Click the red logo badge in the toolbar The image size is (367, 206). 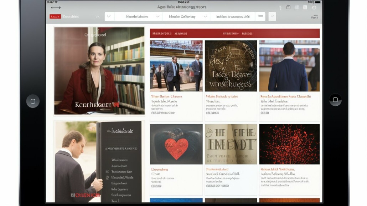coord(55,17)
